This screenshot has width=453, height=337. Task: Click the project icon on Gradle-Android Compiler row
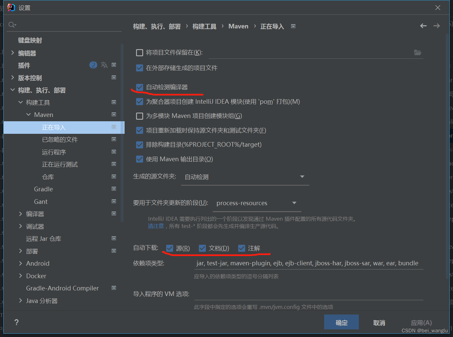tap(114, 288)
